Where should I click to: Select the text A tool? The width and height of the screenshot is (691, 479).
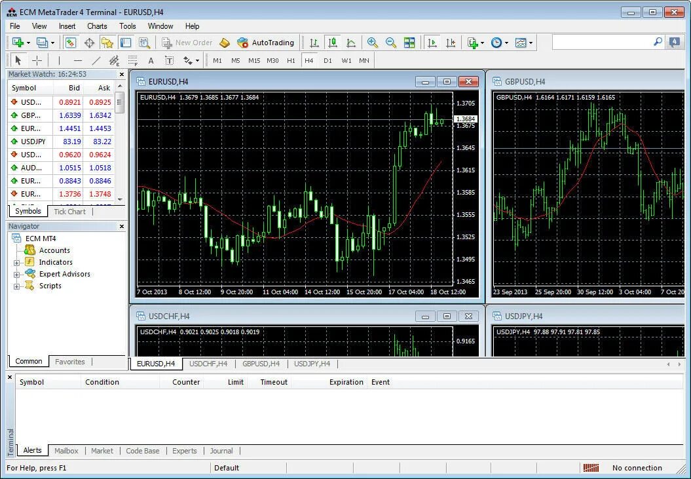coord(151,60)
